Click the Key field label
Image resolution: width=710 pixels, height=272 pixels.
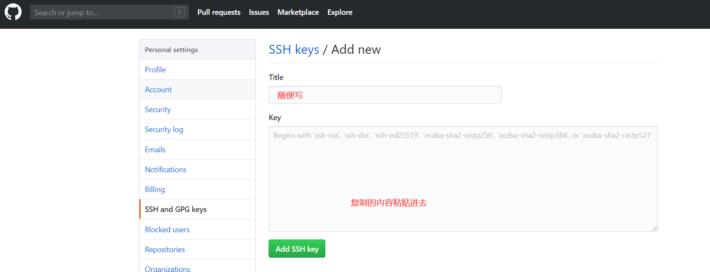[x=275, y=118]
